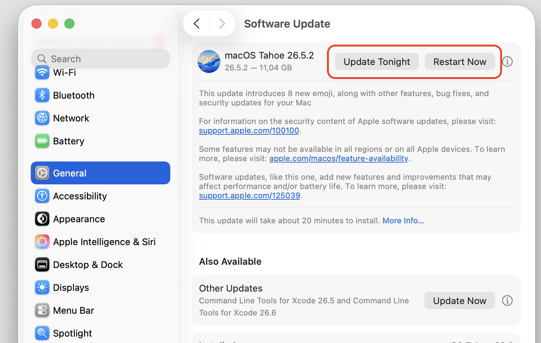This screenshot has width=541, height=343.
Task: Select Apple Intelligence & Siri label
Action: coord(104,242)
